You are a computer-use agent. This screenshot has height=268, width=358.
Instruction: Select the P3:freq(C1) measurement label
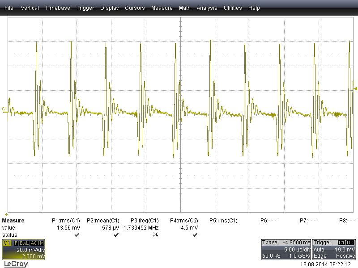145,221
